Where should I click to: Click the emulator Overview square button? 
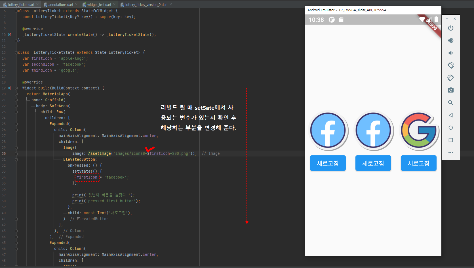451,140
